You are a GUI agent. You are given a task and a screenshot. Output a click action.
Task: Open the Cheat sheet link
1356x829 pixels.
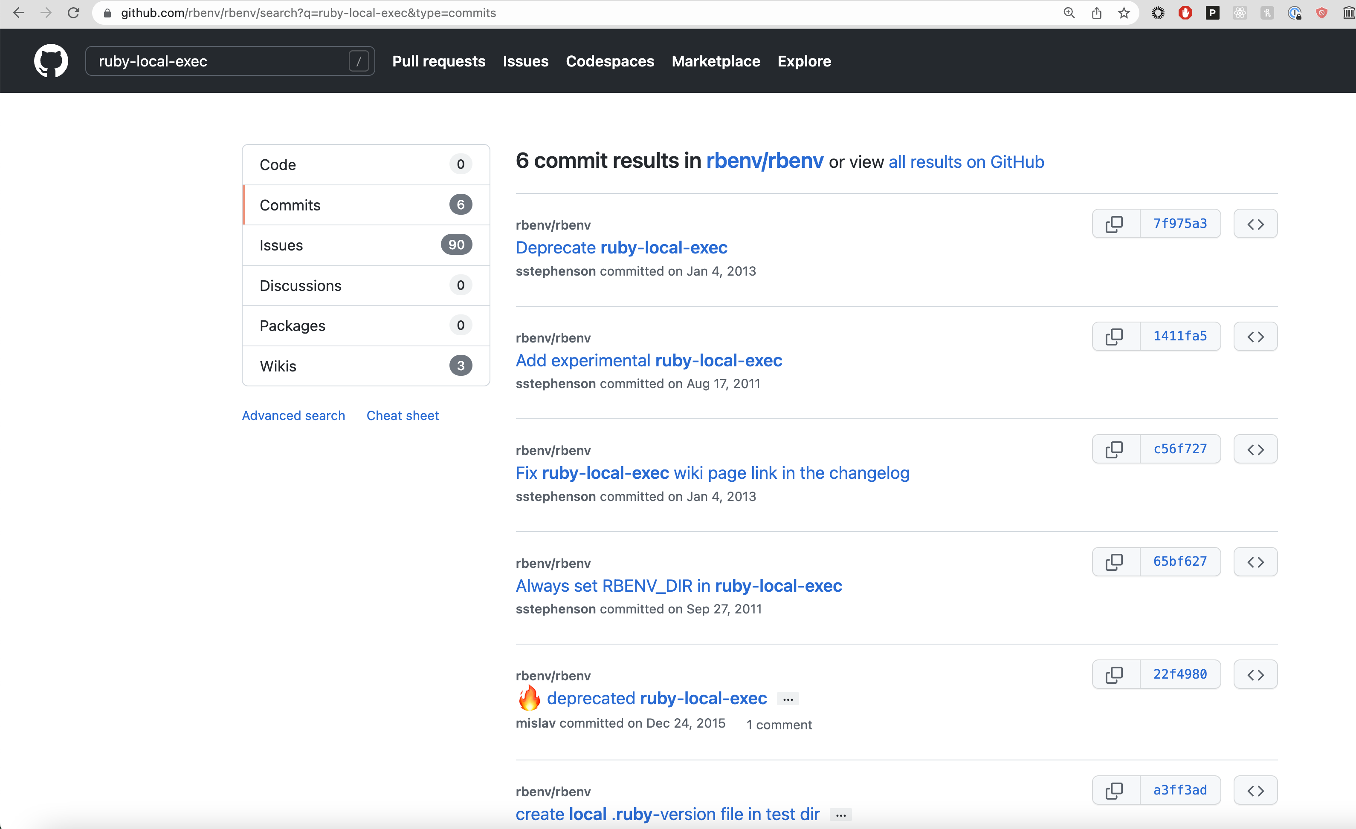point(402,416)
